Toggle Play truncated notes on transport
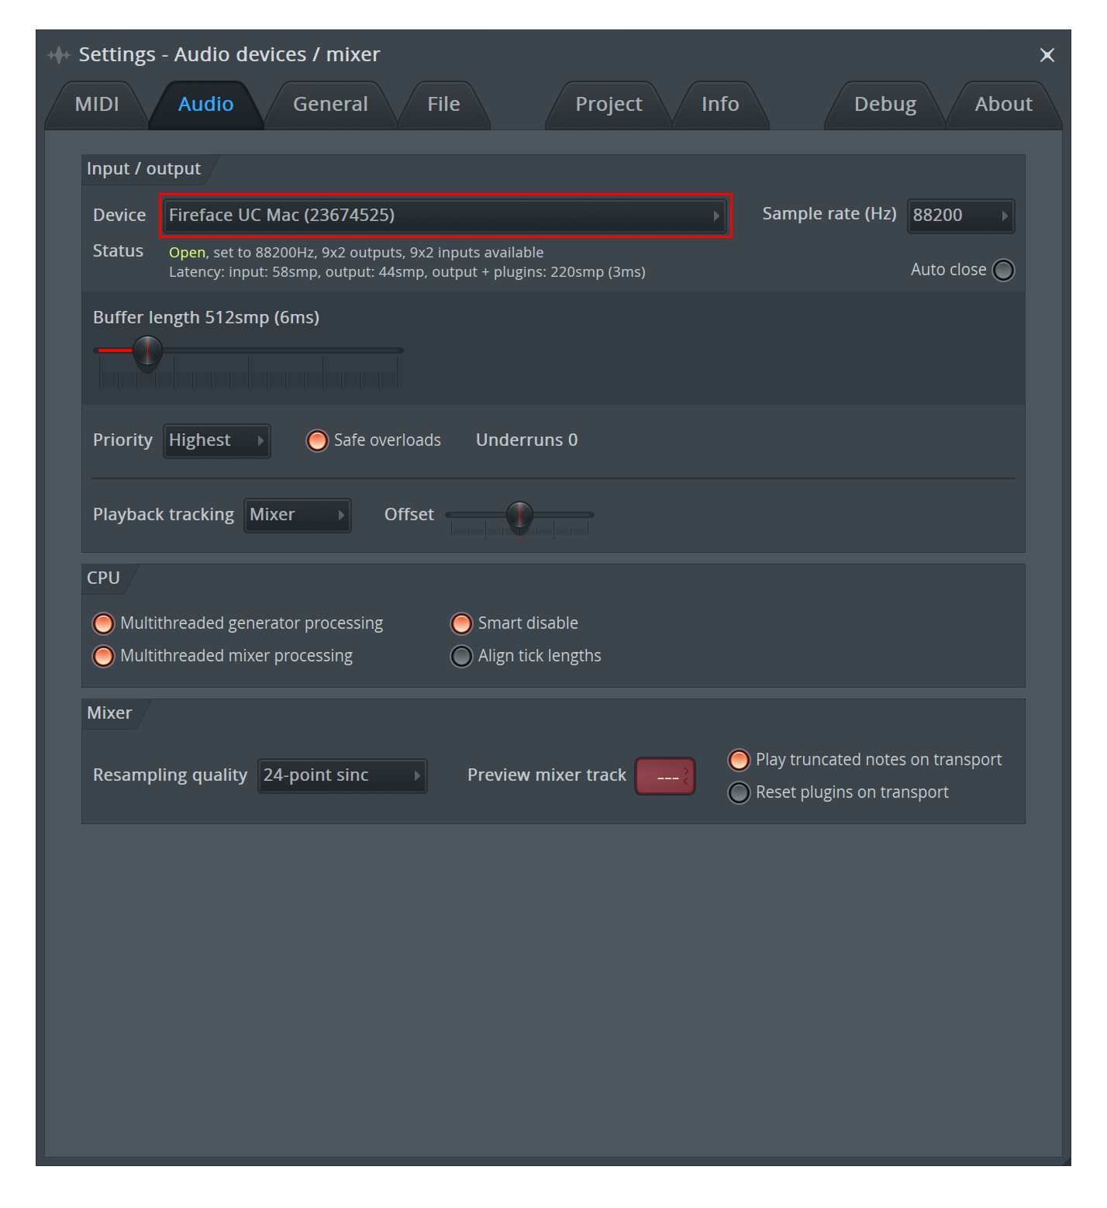Viewport: 1107px width, 1208px height. tap(739, 760)
